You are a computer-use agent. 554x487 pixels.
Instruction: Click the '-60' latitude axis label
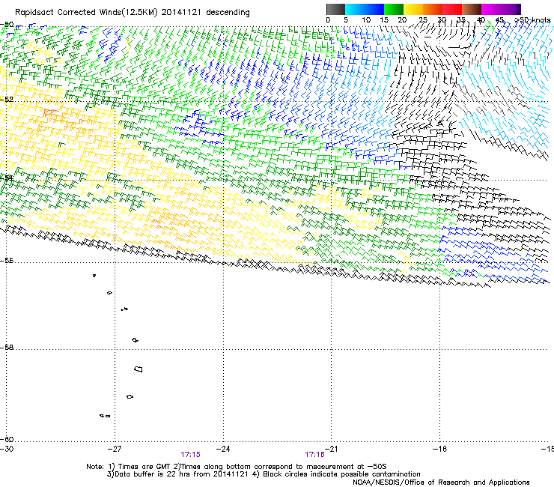tap(7, 440)
